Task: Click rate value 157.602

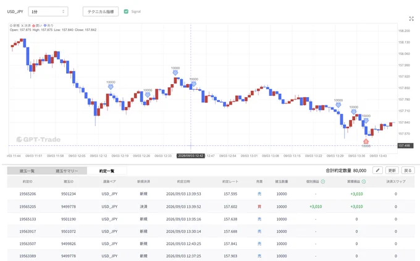Action: [x=230, y=207]
